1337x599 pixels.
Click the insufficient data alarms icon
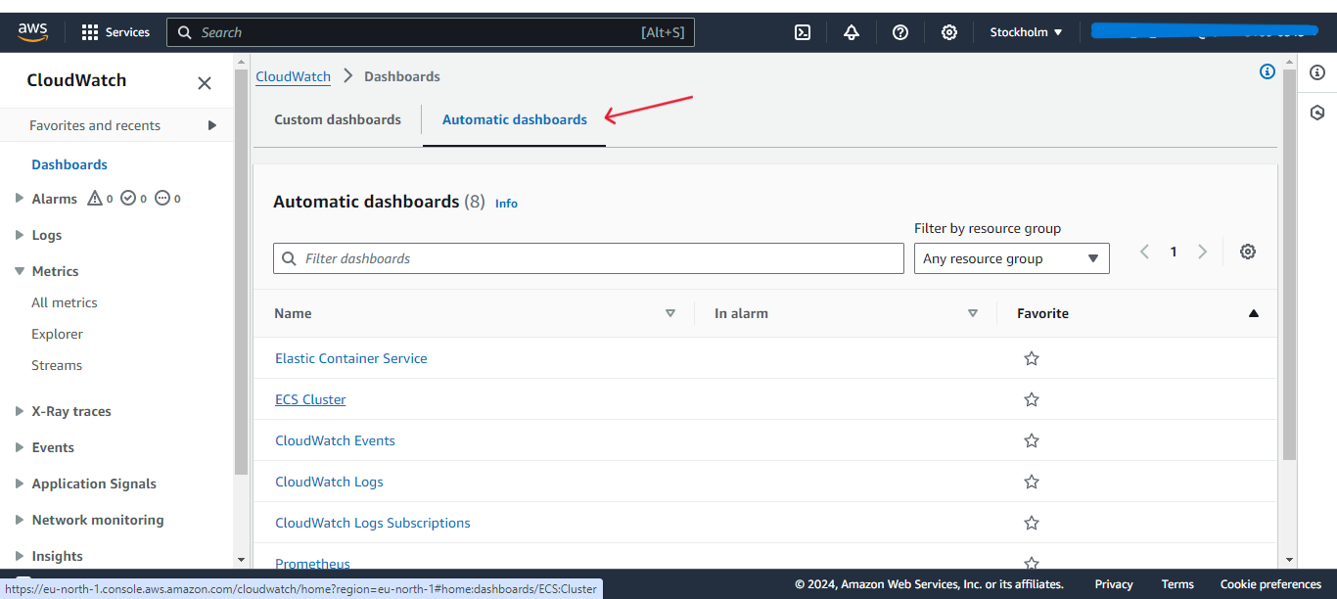coord(162,199)
